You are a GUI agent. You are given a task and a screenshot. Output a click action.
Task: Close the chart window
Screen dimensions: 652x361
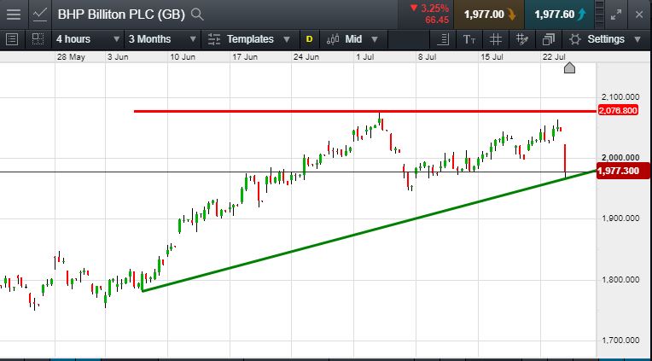point(639,15)
